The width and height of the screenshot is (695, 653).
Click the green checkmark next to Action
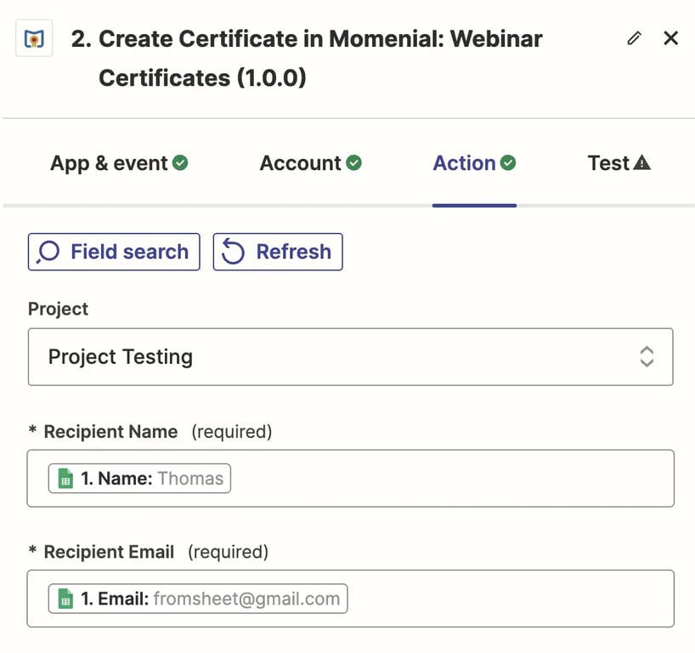click(508, 162)
